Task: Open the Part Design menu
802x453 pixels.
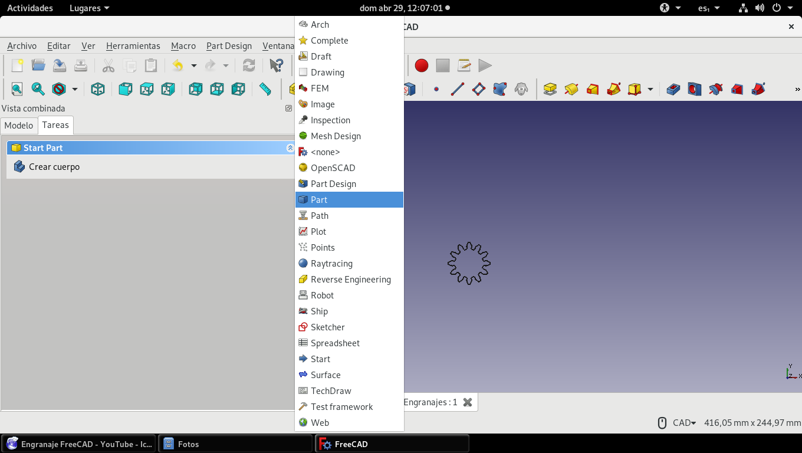Action: tap(229, 46)
